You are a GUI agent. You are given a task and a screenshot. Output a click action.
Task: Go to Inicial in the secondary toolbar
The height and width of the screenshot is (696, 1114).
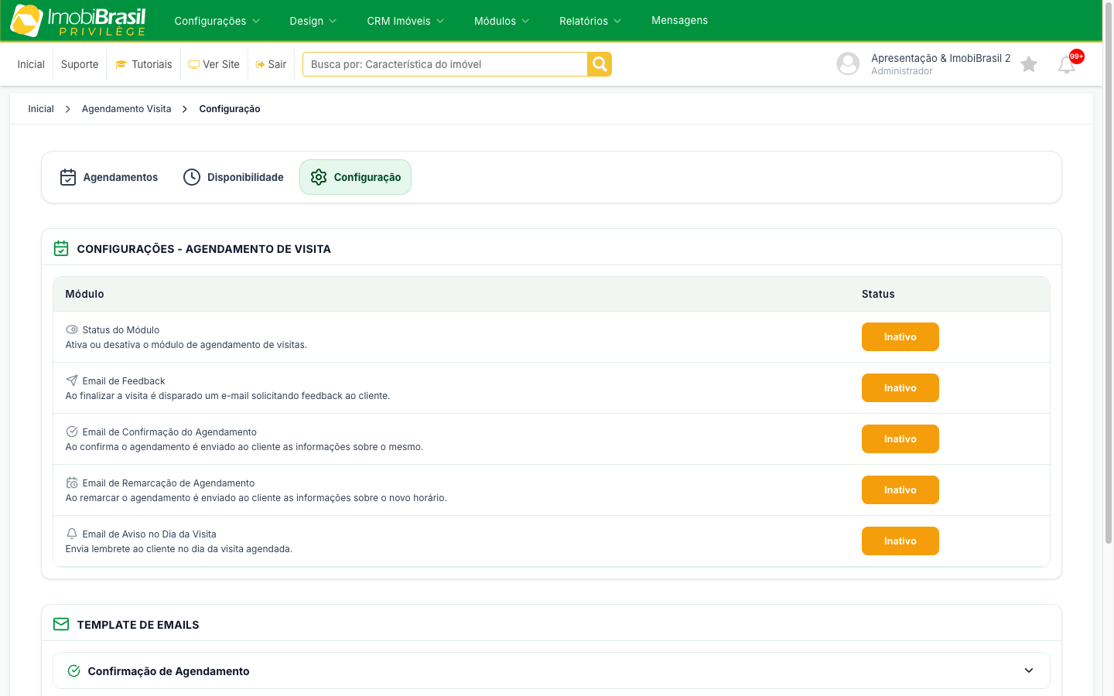pos(31,64)
